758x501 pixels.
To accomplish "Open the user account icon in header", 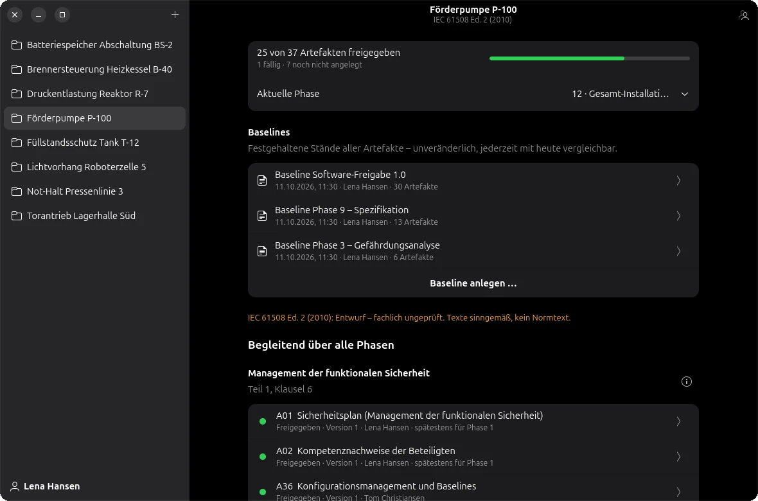I will [x=744, y=15].
